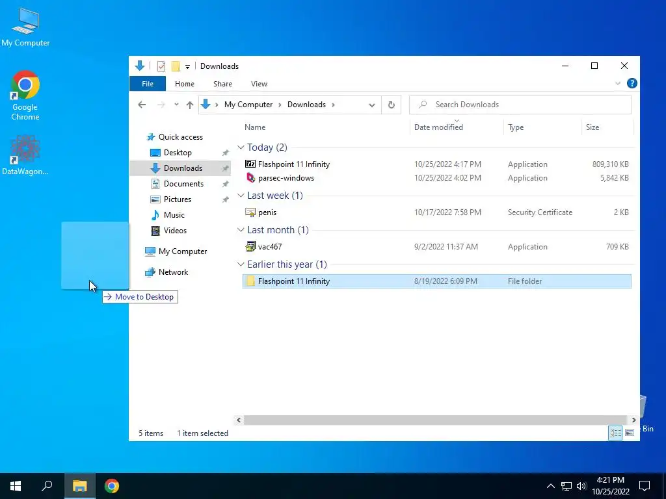Select the DataWagon desktop shortcut
The width and height of the screenshot is (666, 499).
25,155
